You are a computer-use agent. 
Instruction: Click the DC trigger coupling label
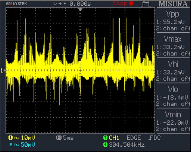[x=157, y=138]
